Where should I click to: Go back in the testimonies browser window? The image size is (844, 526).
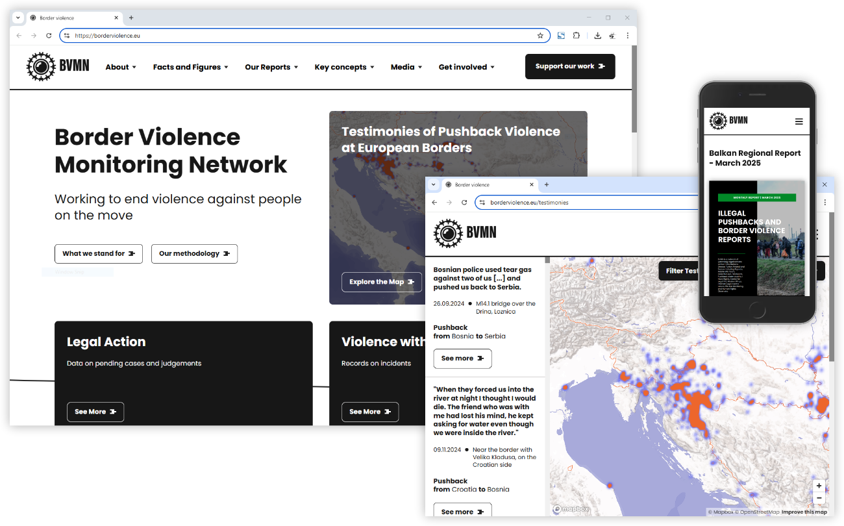[434, 203]
